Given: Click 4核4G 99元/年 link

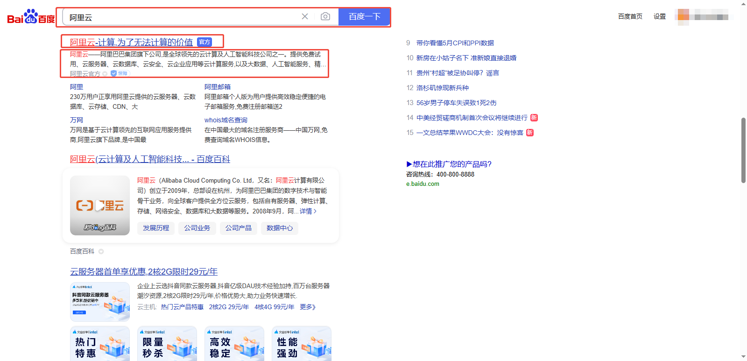Looking at the screenshot, I should click(x=274, y=307).
